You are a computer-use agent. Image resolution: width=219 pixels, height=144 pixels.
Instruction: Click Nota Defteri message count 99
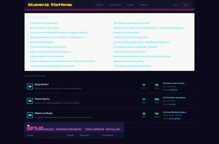157,85
